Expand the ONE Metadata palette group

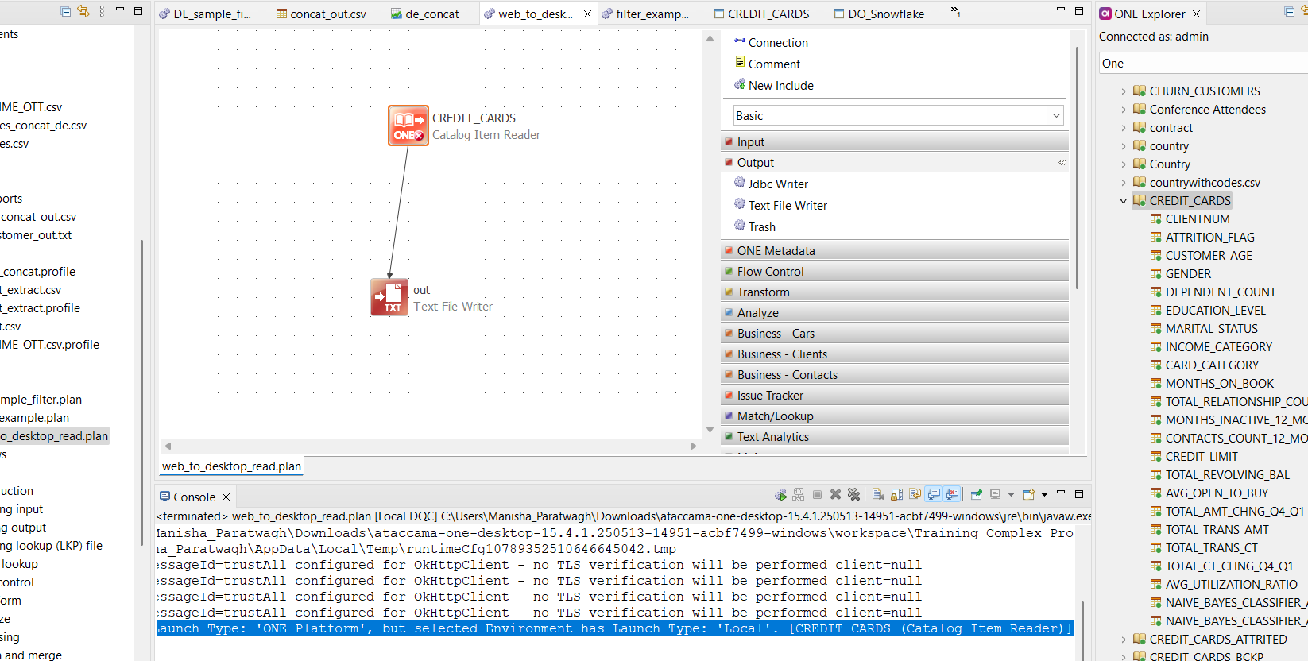point(895,250)
